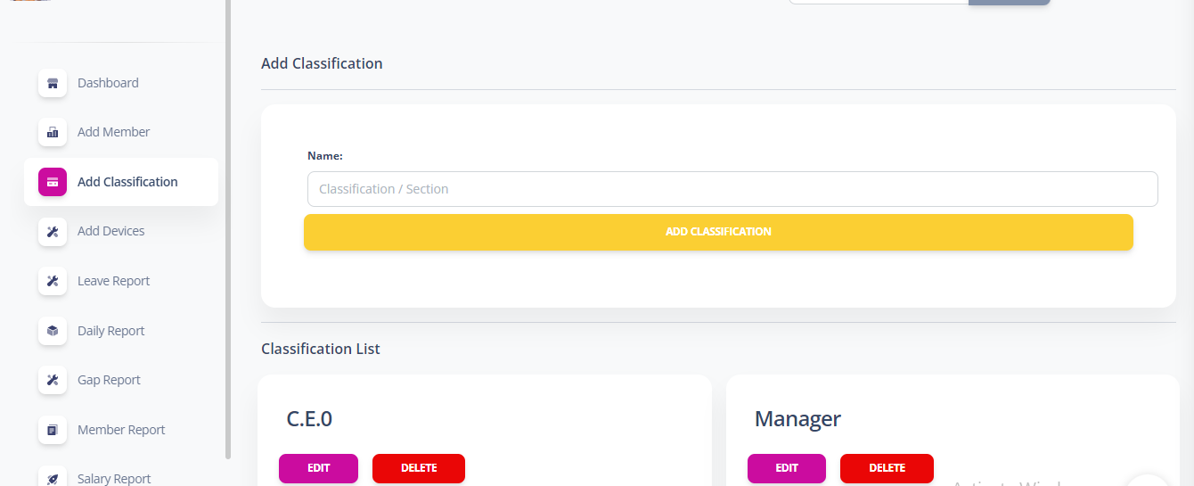Delete the Manager classification

887,468
